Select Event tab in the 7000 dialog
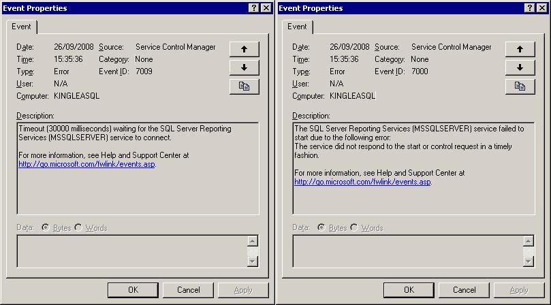 click(x=297, y=27)
